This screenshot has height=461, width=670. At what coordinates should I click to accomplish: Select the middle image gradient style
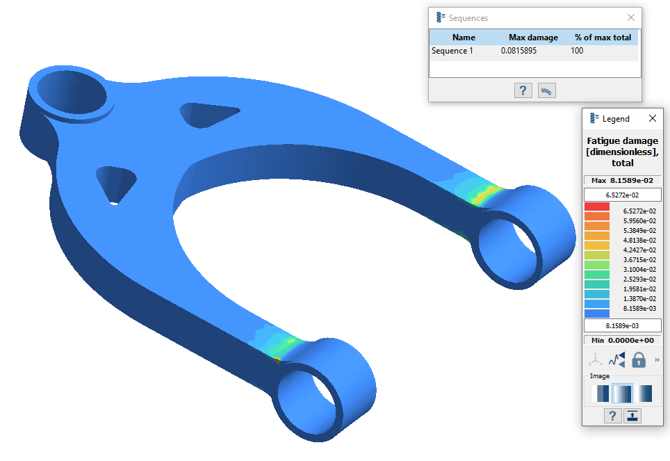point(622,394)
